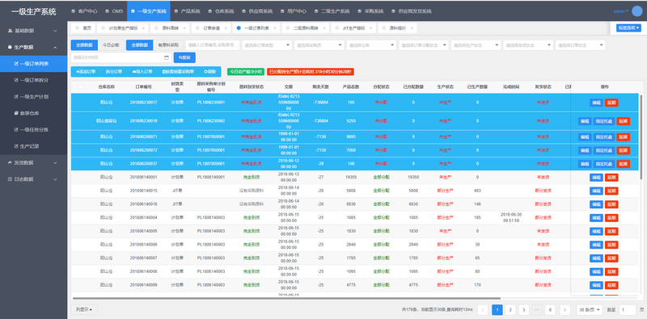
Task: Go to previous page arrow in pagination
Action: [x=483, y=309]
